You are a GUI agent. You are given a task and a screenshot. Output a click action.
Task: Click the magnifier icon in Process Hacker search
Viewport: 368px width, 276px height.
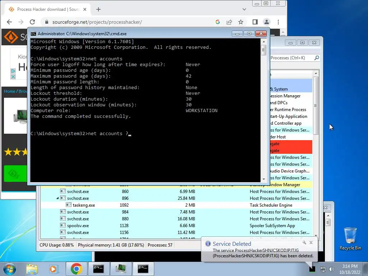click(317, 58)
